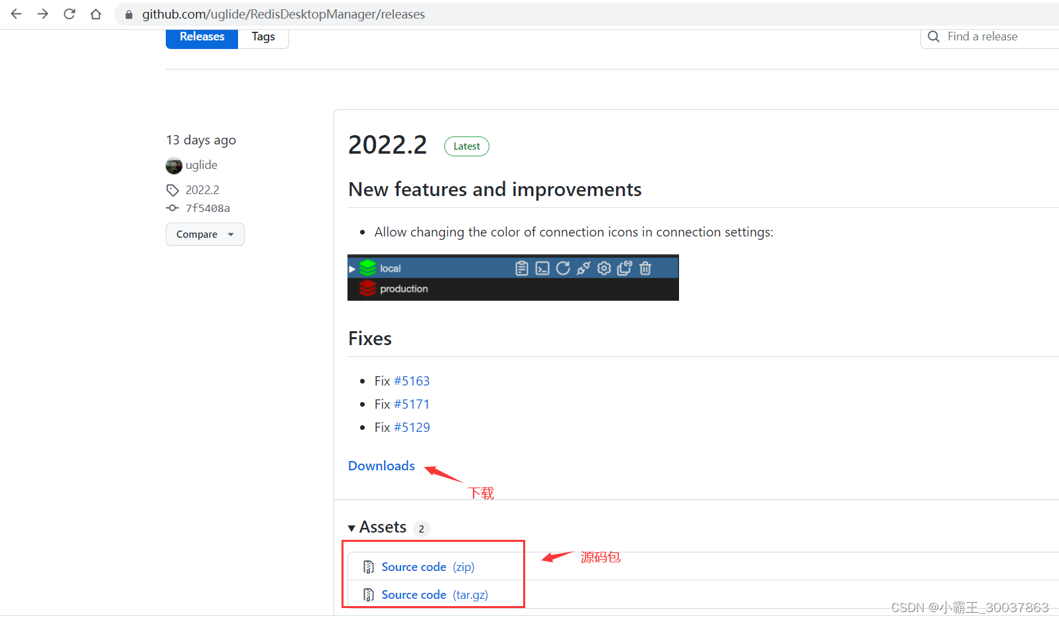Switch to the Tags tab
This screenshot has width=1059, height=620.
pos(263,37)
